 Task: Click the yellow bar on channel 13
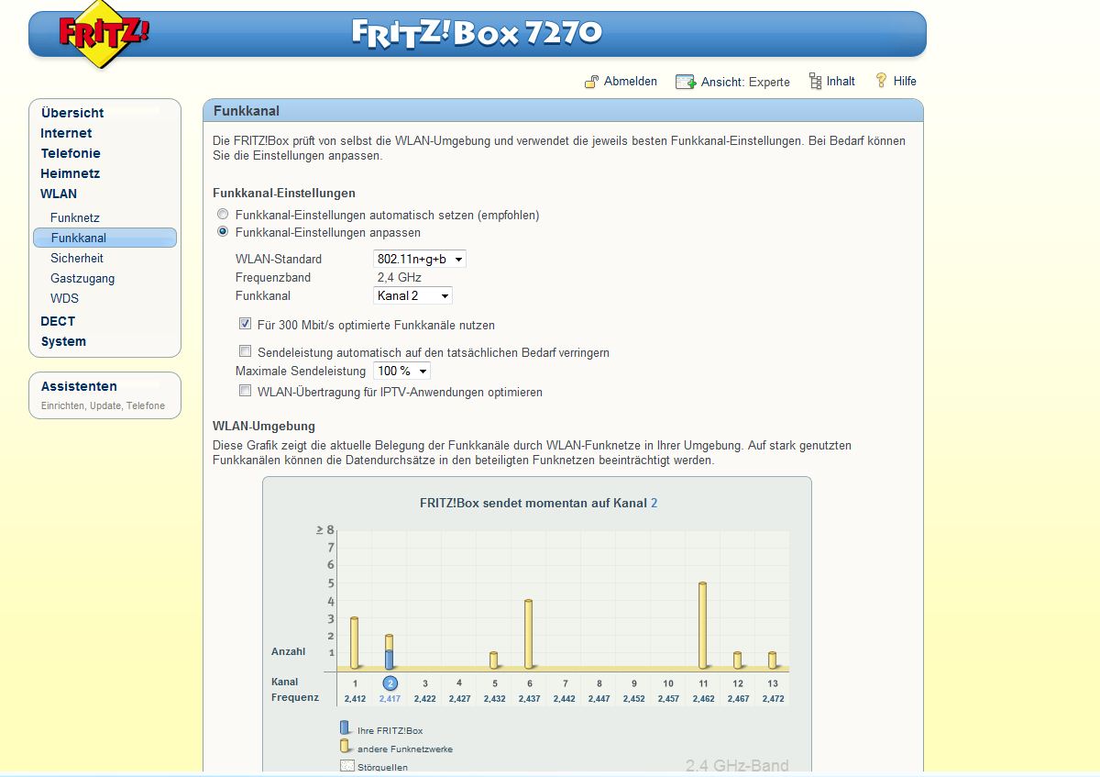772,660
